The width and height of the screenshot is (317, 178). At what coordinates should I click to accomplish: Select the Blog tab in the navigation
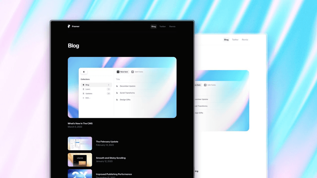(154, 26)
